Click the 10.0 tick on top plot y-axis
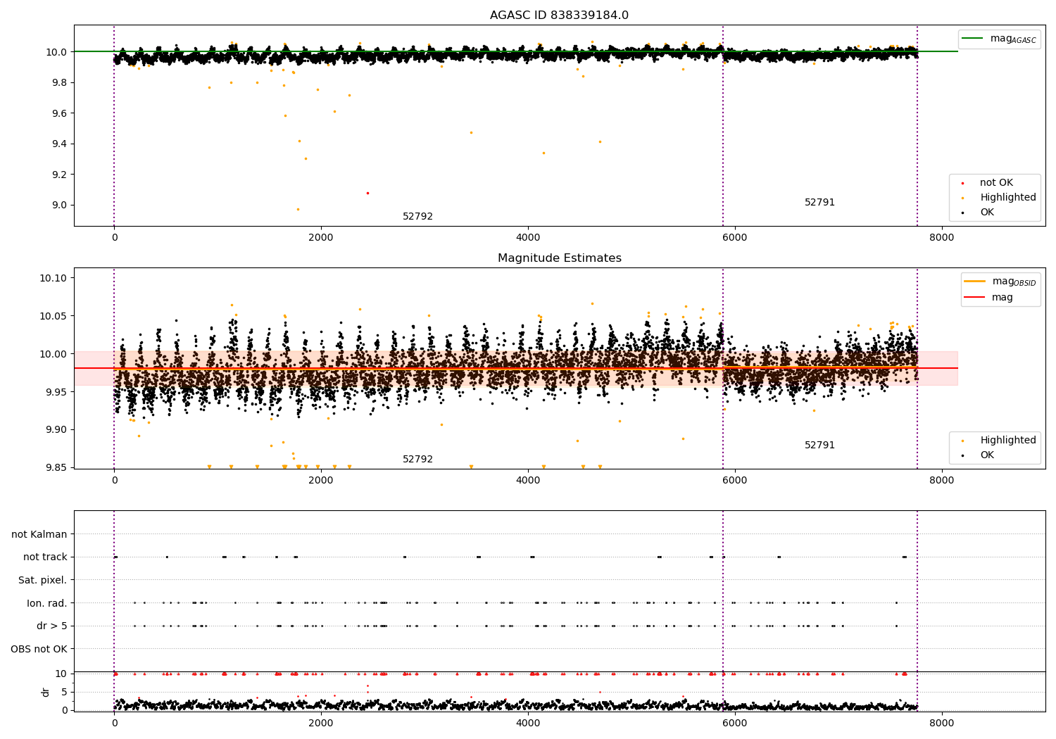 point(57,52)
